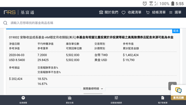Screen dimensions: 186x105
Task: Open 歷史交易 bar chart icon
Action: coord(70,98)
